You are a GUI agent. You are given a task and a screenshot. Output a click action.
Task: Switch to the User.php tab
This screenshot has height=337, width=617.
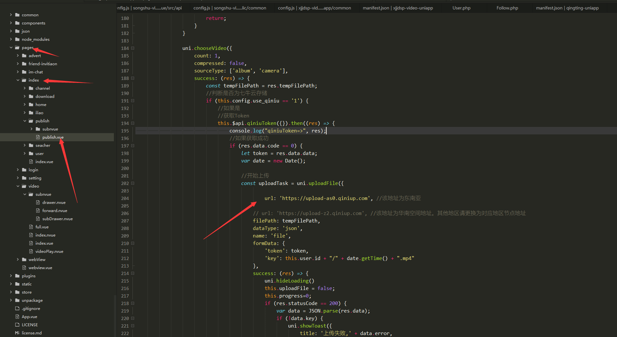tap(461, 8)
